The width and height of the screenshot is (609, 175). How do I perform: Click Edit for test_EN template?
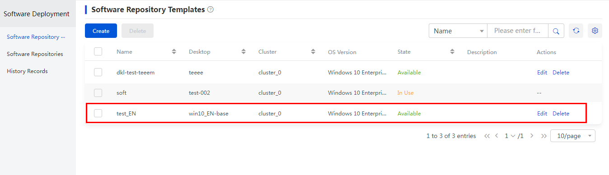click(542, 113)
